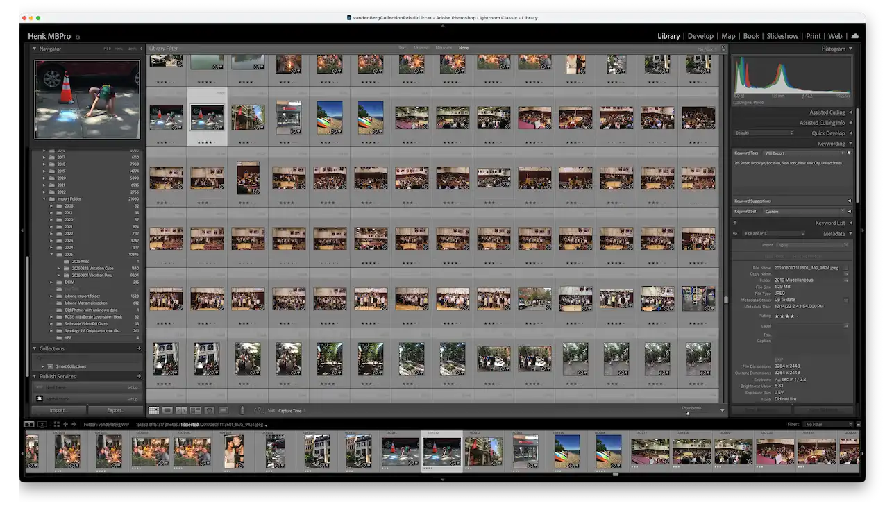This screenshot has width=885, height=508.
Task: Expand the Quick Develop panel
Action: [850, 133]
